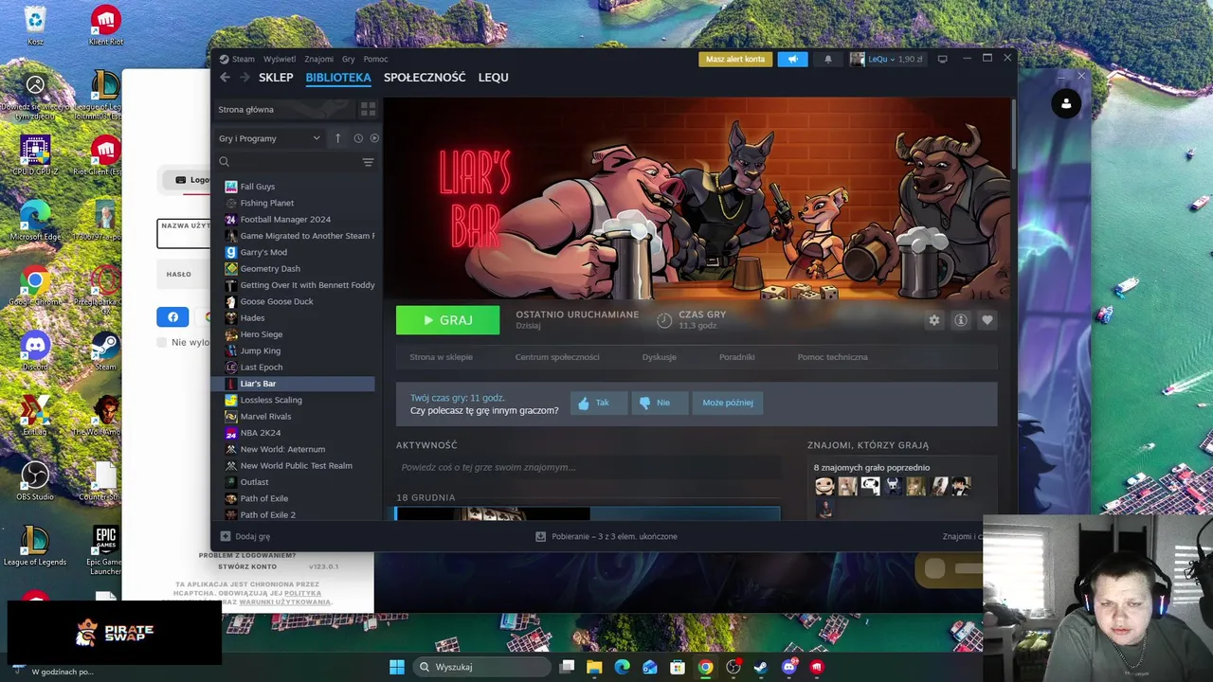Click the Facebook login icon in Riot window
The width and height of the screenshot is (1213, 682).
pos(172,317)
